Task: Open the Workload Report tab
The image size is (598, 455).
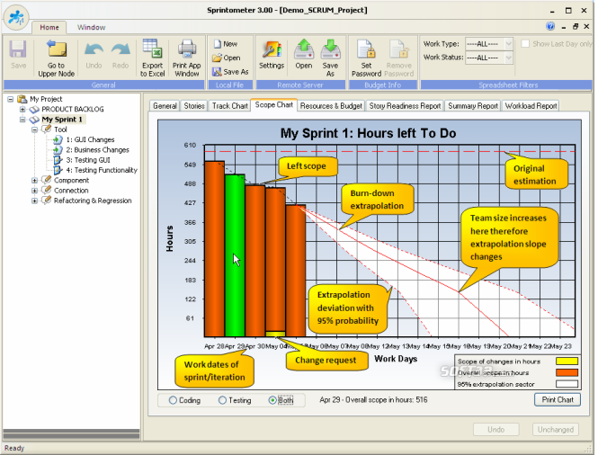Action: click(531, 106)
